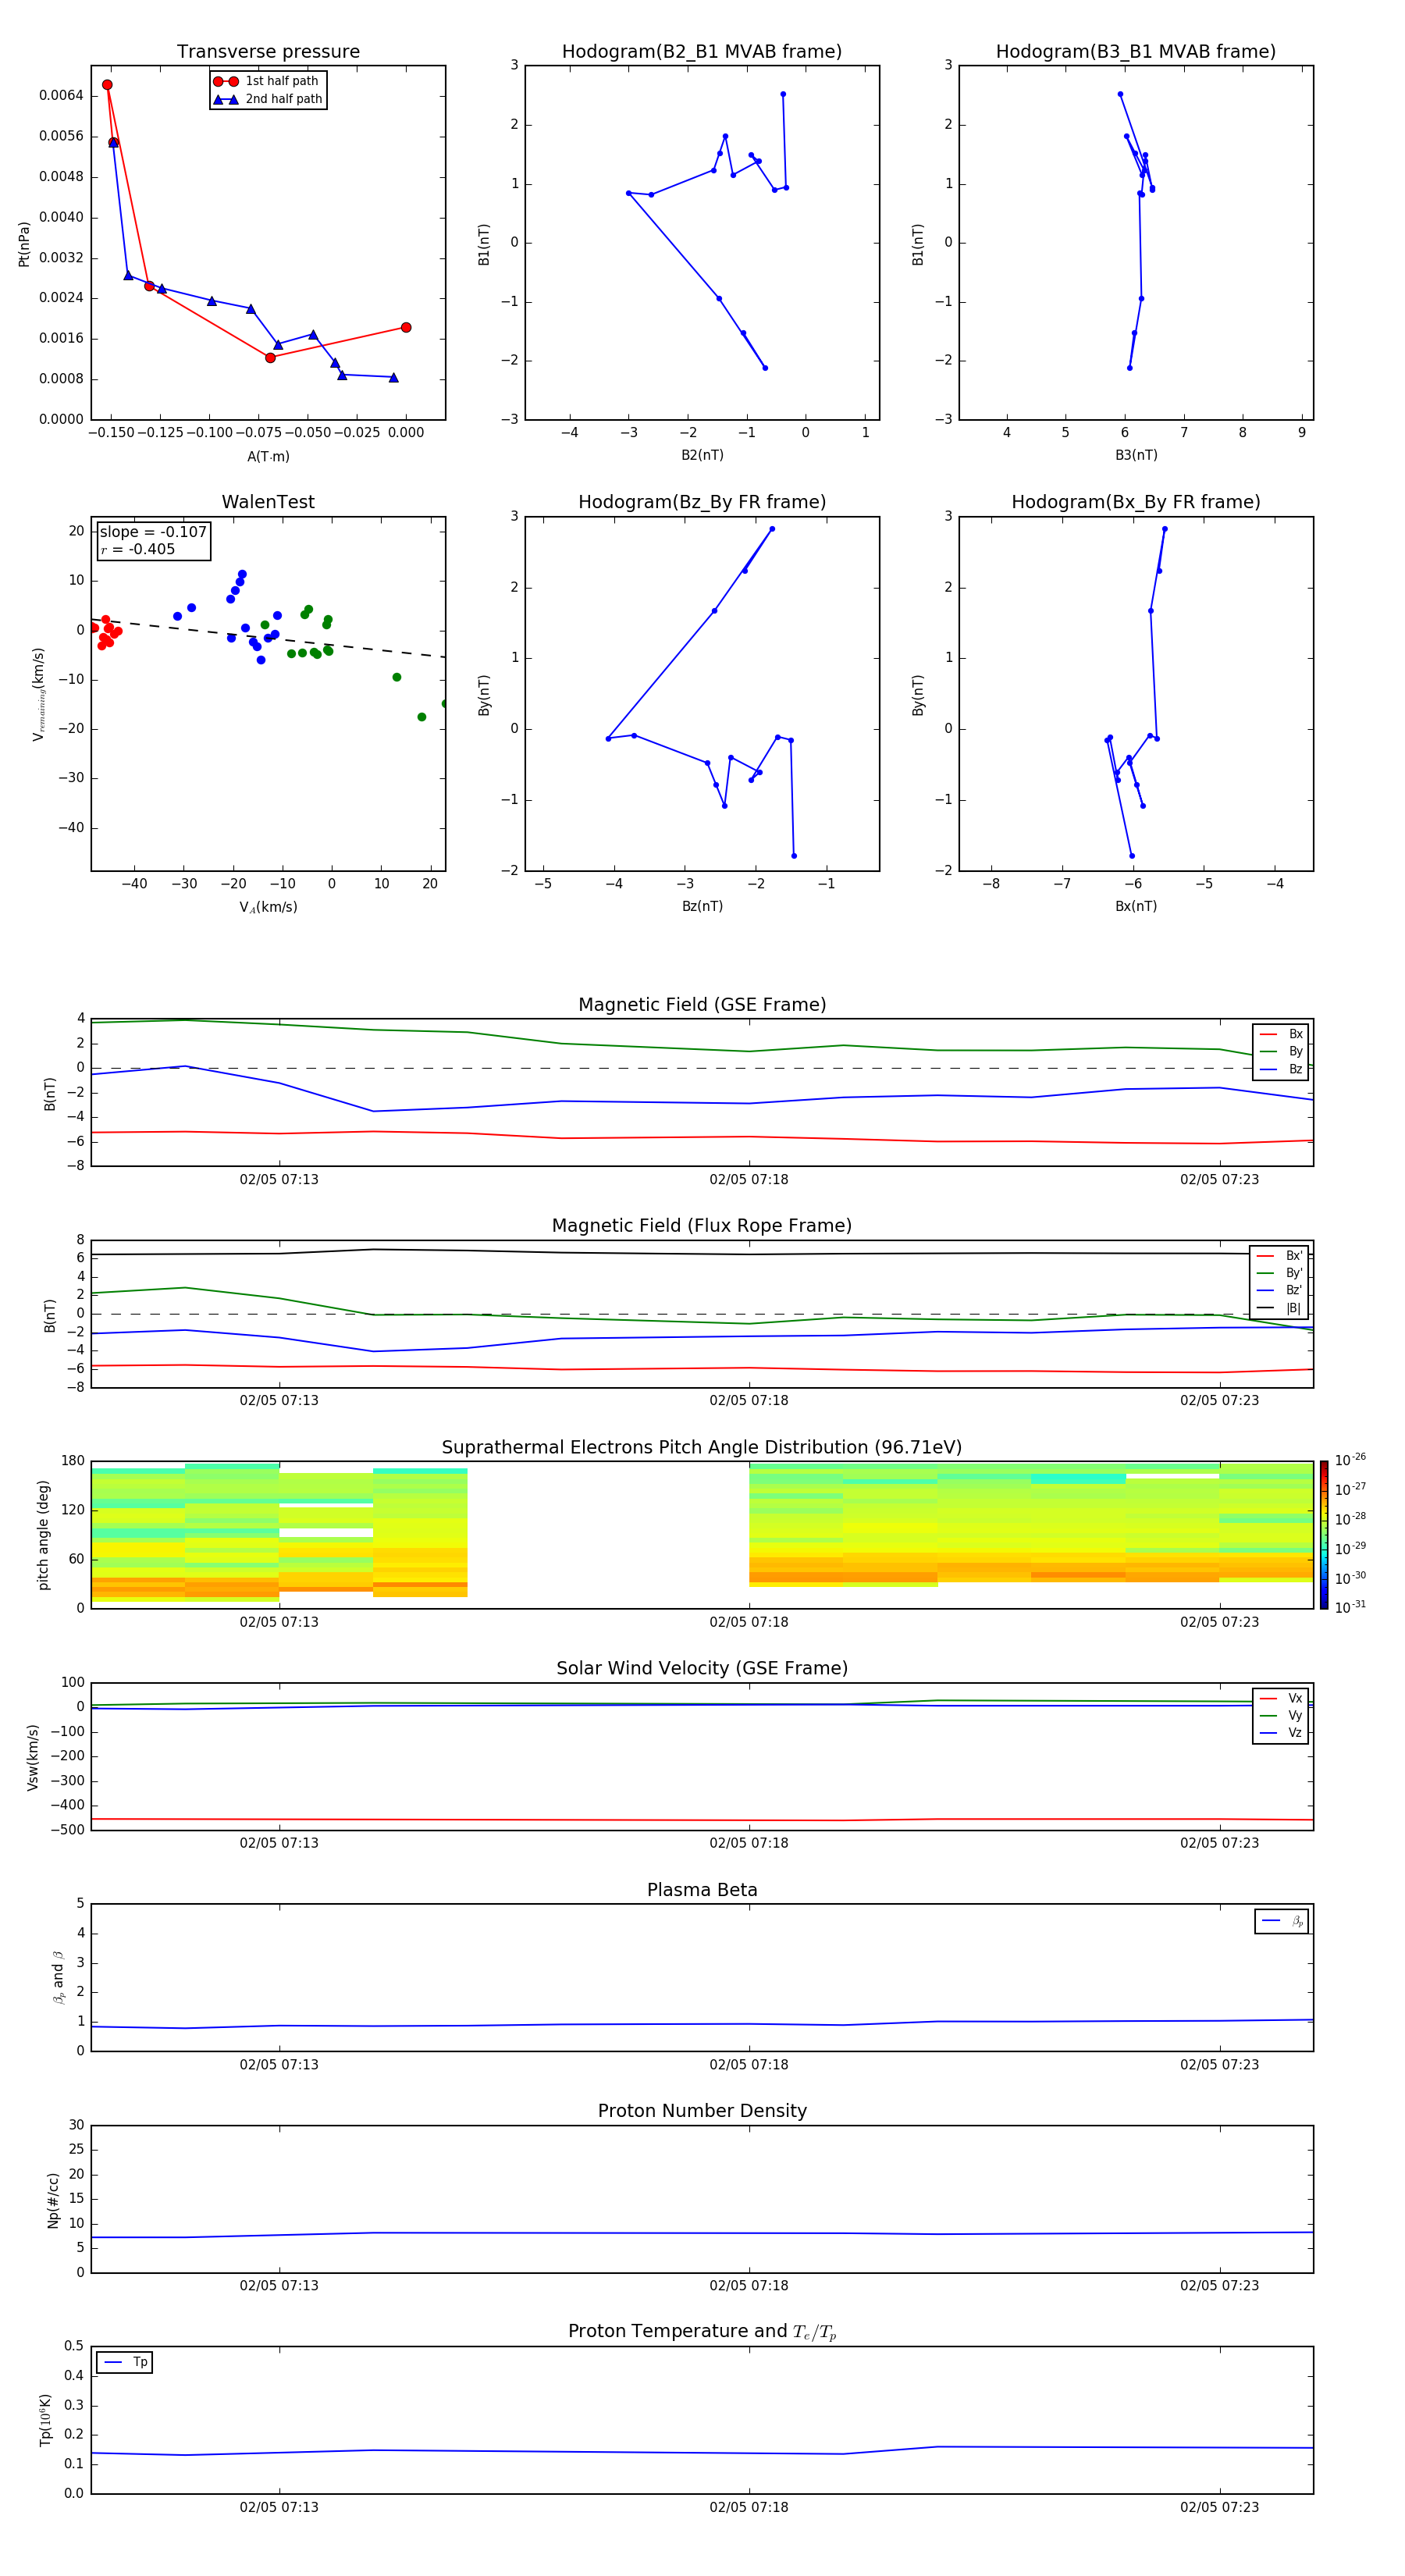Click '02/05 07:18' tick under GSE field plot
1405x2576 pixels.
pyautogui.click(x=749, y=1180)
